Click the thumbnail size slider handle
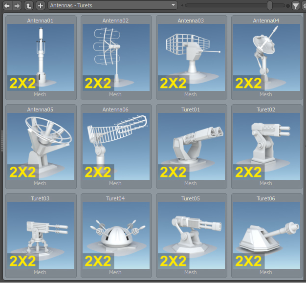 coord(270,5)
